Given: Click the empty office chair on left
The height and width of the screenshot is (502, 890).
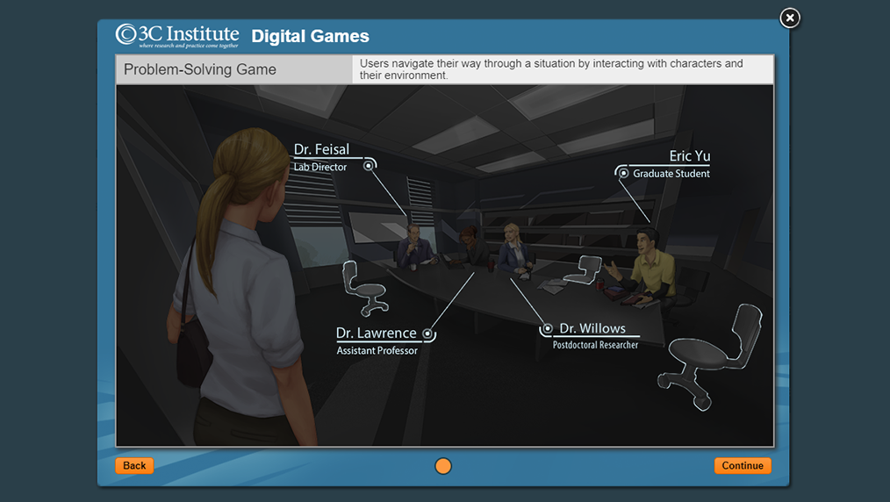Looking at the screenshot, I should tap(363, 287).
